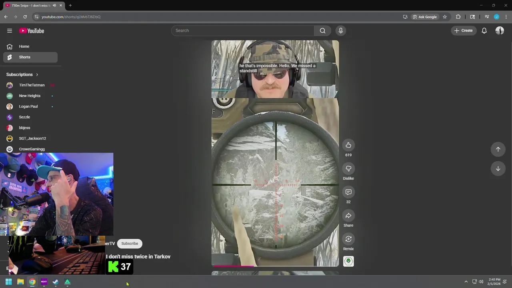The width and height of the screenshot is (512, 288).
Task: Open Chrome profile J avatar
Action: [x=496, y=17]
